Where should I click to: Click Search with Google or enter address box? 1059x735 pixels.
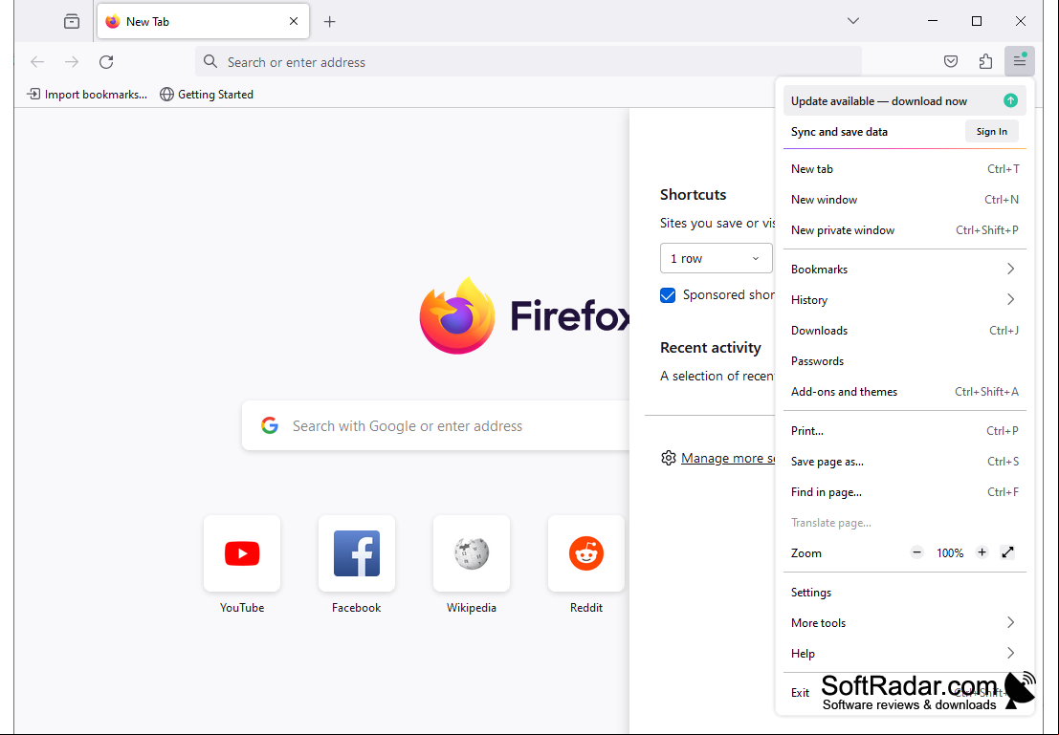[435, 426]
